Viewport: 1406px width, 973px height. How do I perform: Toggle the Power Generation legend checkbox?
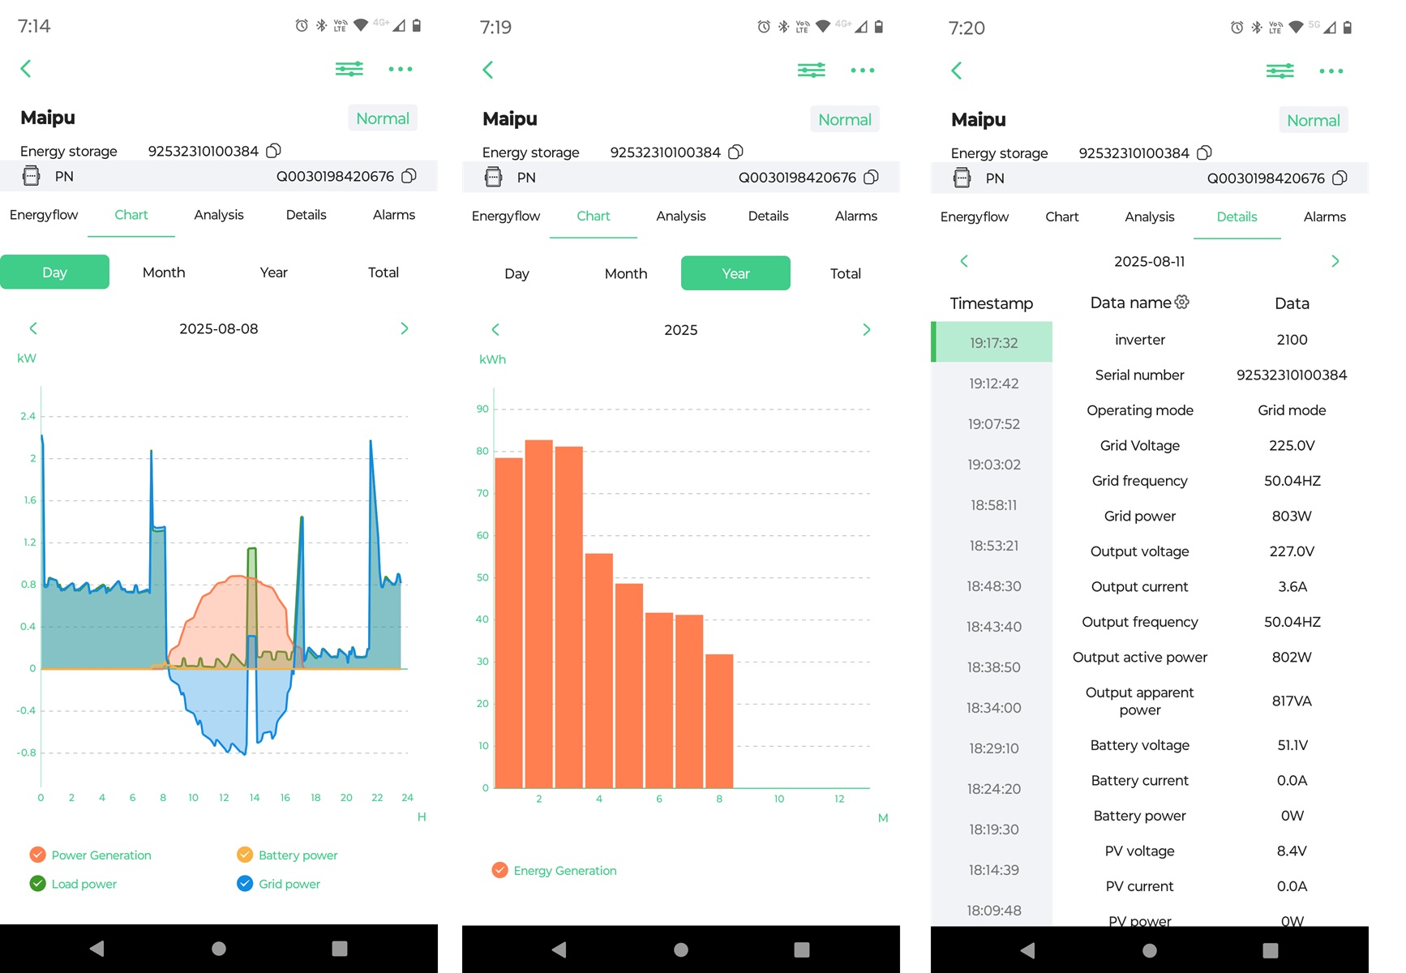pyautogui.click(x=37, y=855)
